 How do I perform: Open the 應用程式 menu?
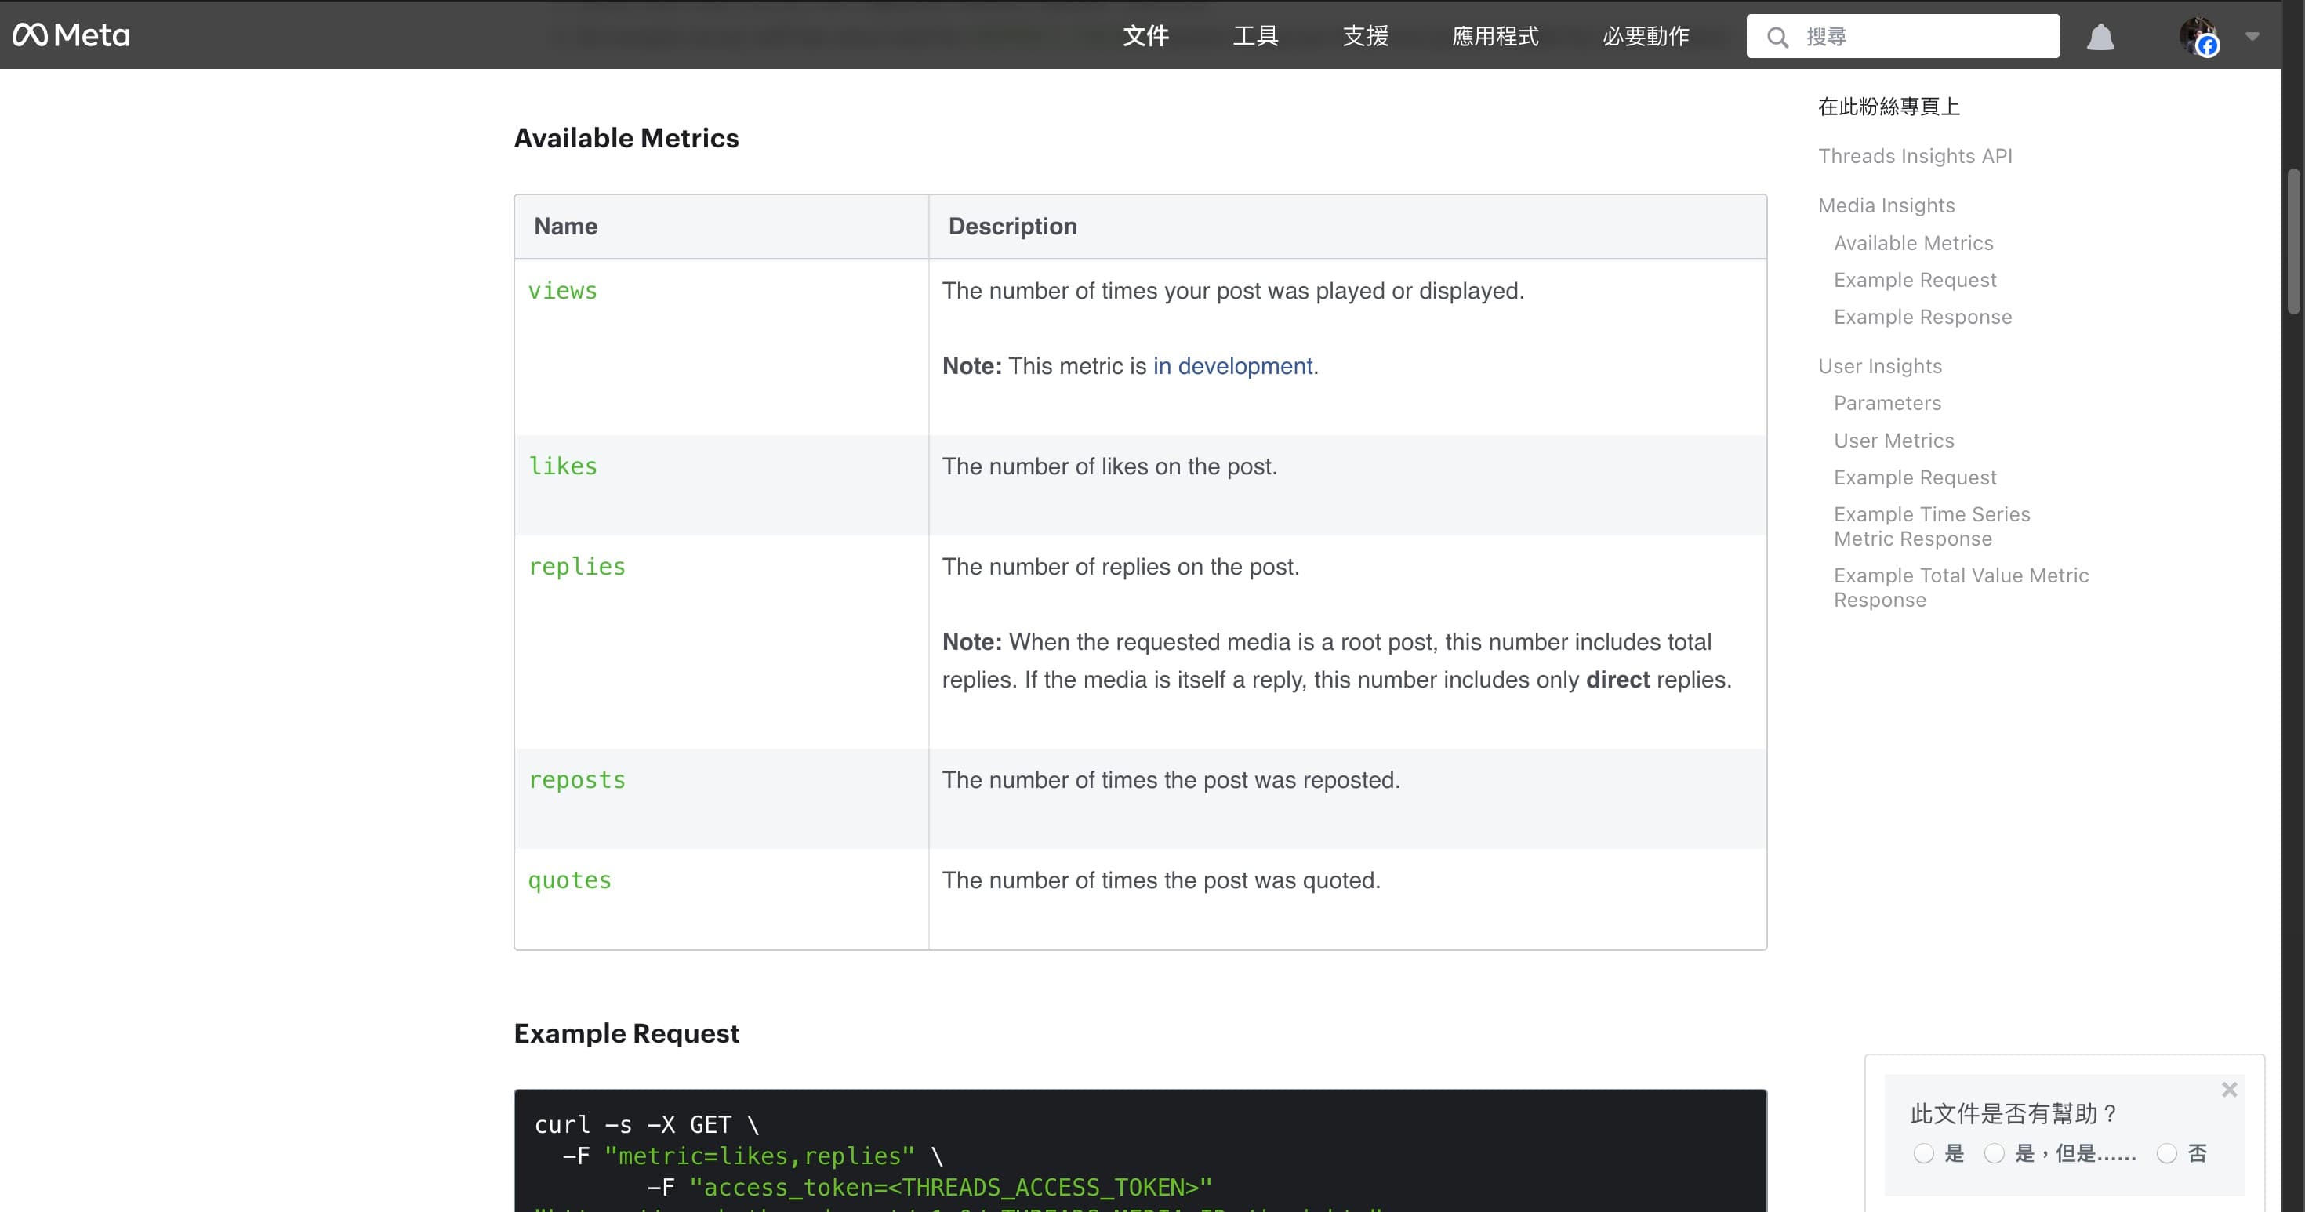pos(1494,37)
